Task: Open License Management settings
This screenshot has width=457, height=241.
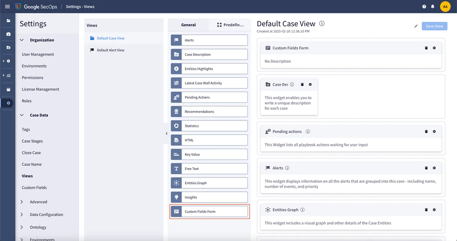Action: click(x=41, y=89)
